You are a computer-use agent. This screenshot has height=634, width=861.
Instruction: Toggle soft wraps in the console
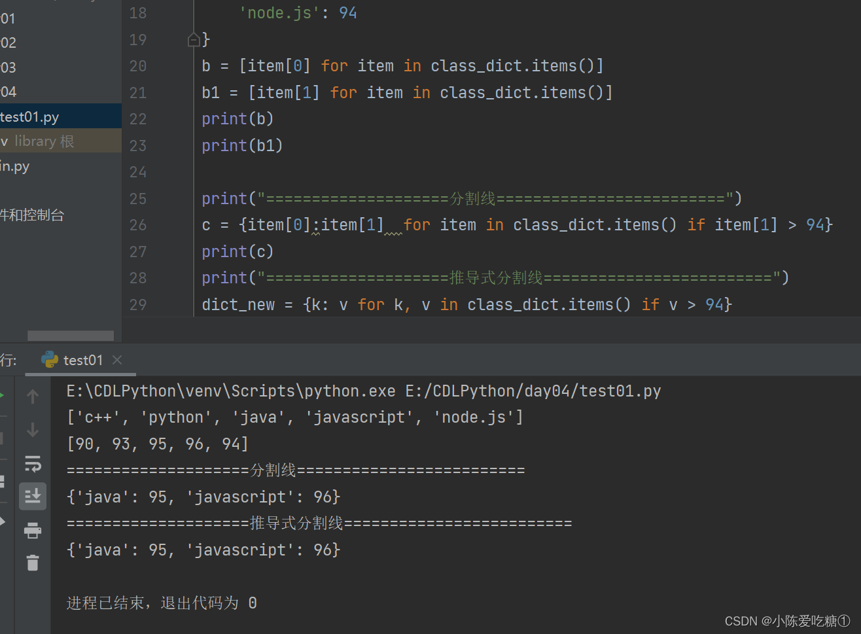pyautogui.click(x=33, y=464)
